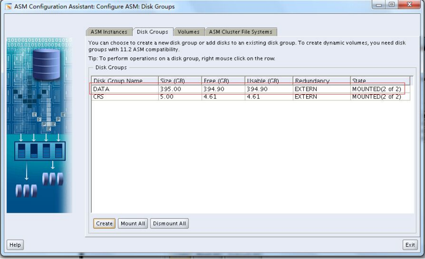Click DATA's MOUNTED(2 of 2) state cell

[380, 89]
